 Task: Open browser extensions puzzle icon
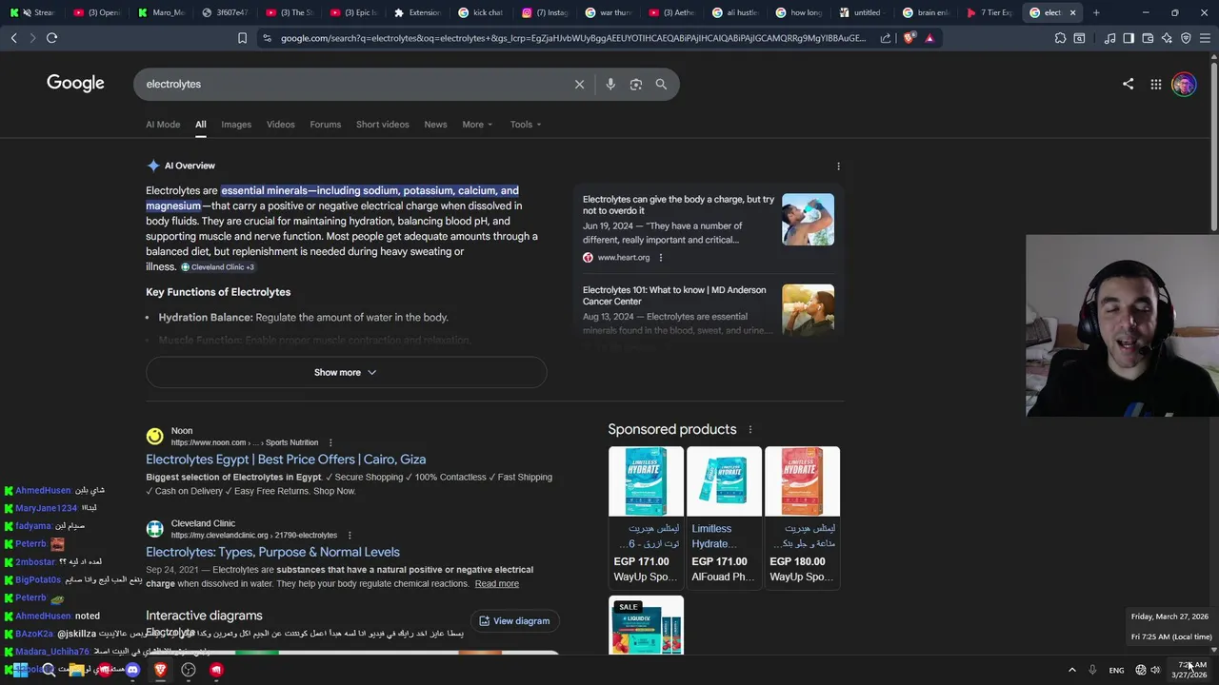tap(1060, 38)
